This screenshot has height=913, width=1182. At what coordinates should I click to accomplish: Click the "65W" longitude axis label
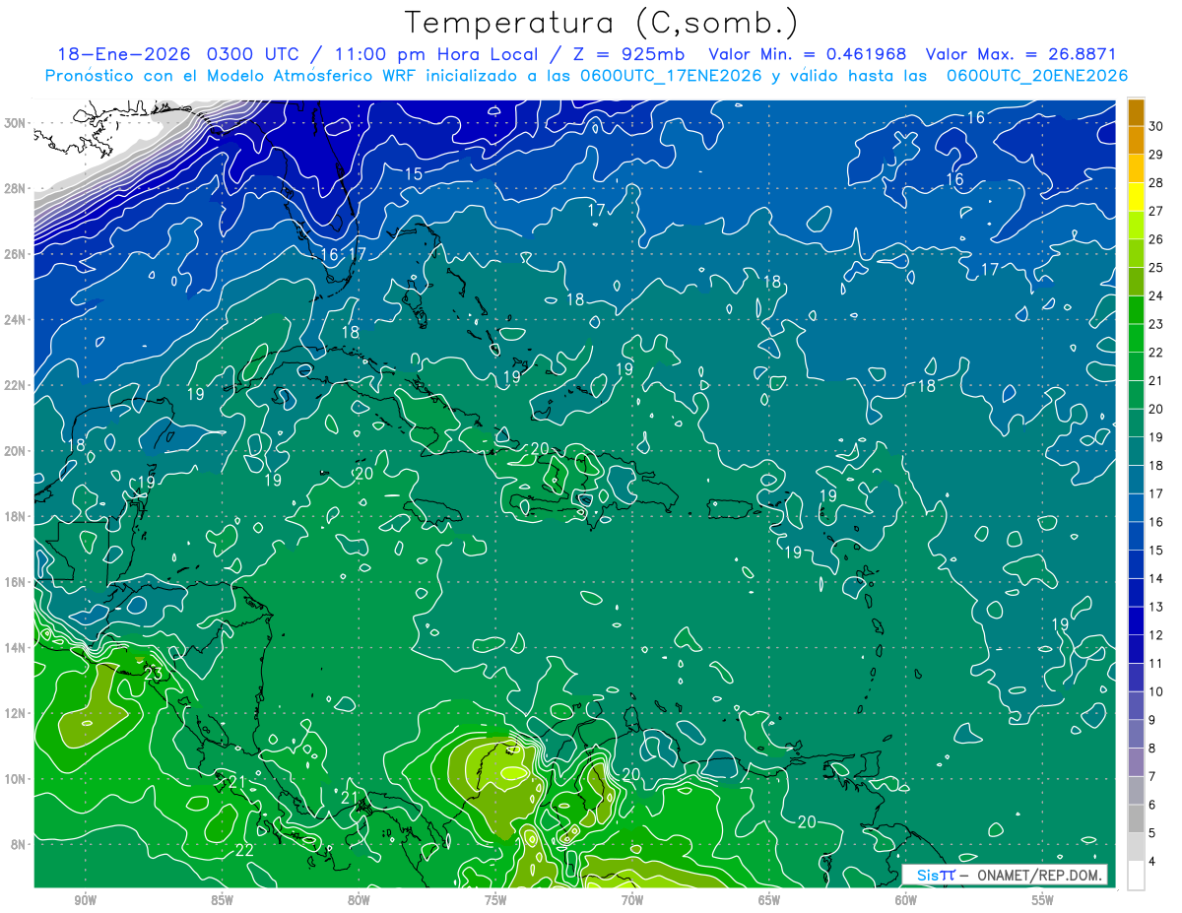769,900
